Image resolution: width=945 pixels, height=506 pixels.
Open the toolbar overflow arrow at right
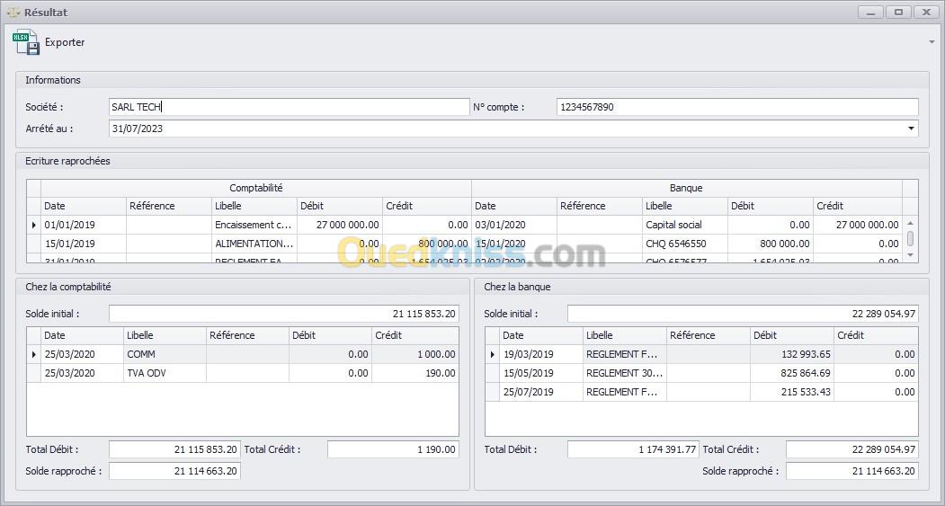[x=932, y=42]
